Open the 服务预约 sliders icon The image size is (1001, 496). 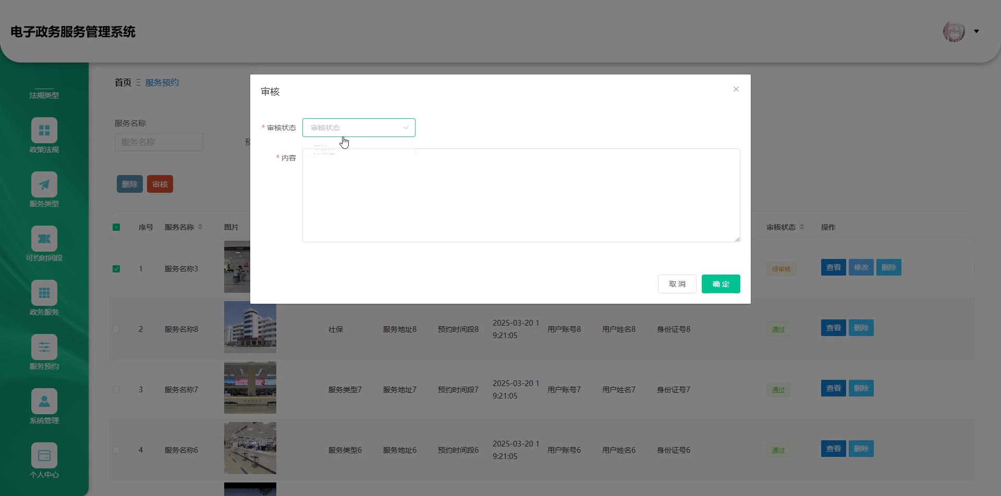pyautogui.click(x=44, y=348)
